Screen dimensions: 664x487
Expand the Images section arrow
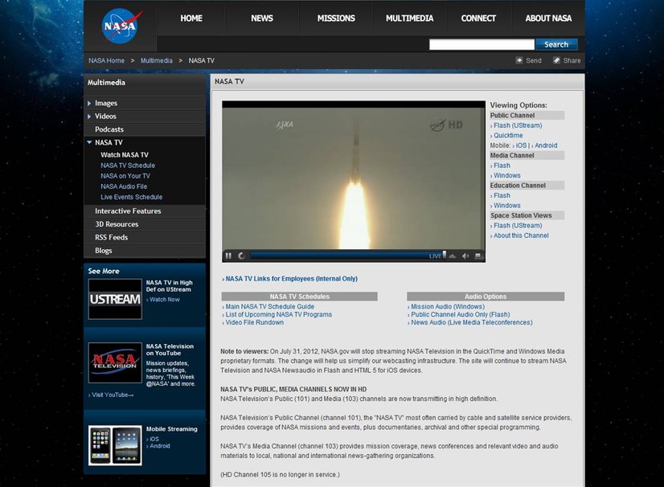(89, 104)
